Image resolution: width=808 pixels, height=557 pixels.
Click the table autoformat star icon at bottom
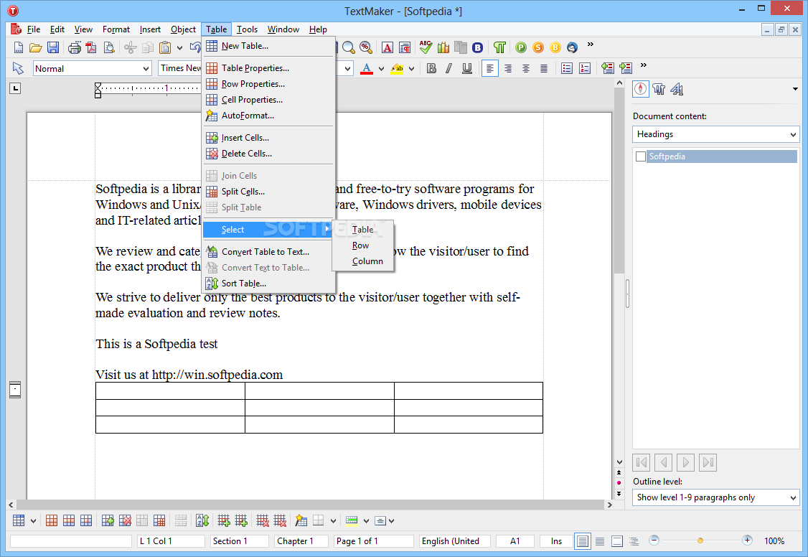301,521
